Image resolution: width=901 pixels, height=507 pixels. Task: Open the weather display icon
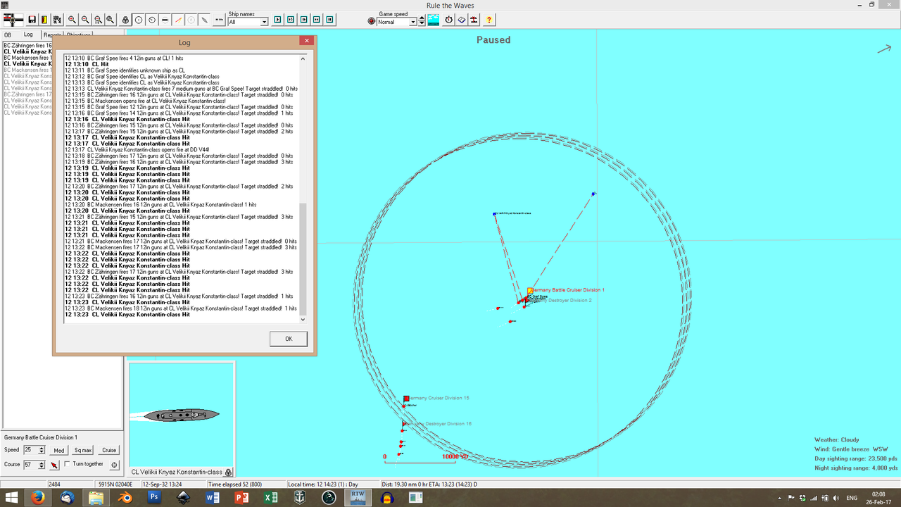click(434, 20)
